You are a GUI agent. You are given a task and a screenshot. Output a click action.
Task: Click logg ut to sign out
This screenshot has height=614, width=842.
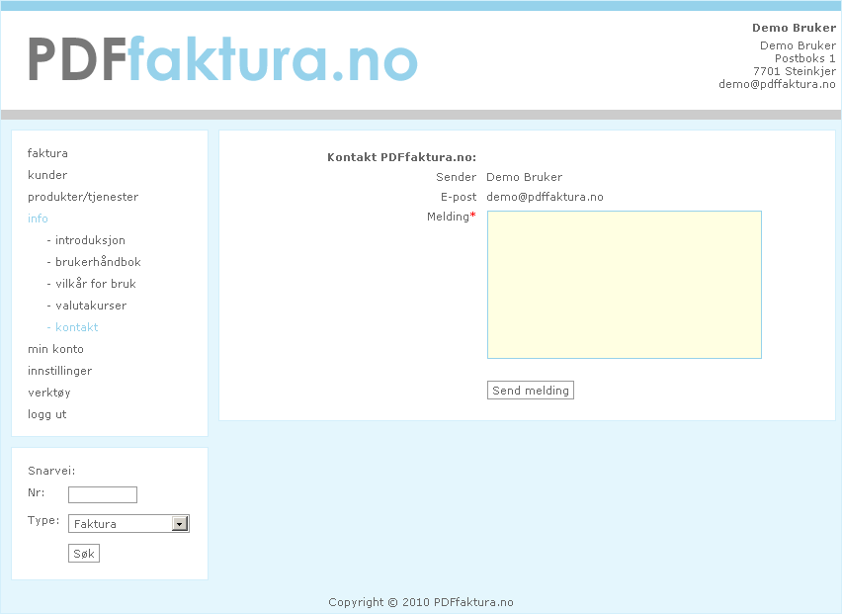(x=46, y=414)
